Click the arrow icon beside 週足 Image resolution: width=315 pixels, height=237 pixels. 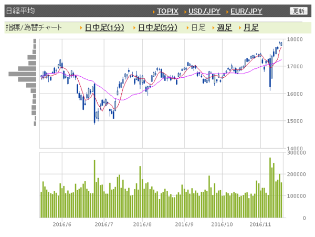(x=213, y=28)
